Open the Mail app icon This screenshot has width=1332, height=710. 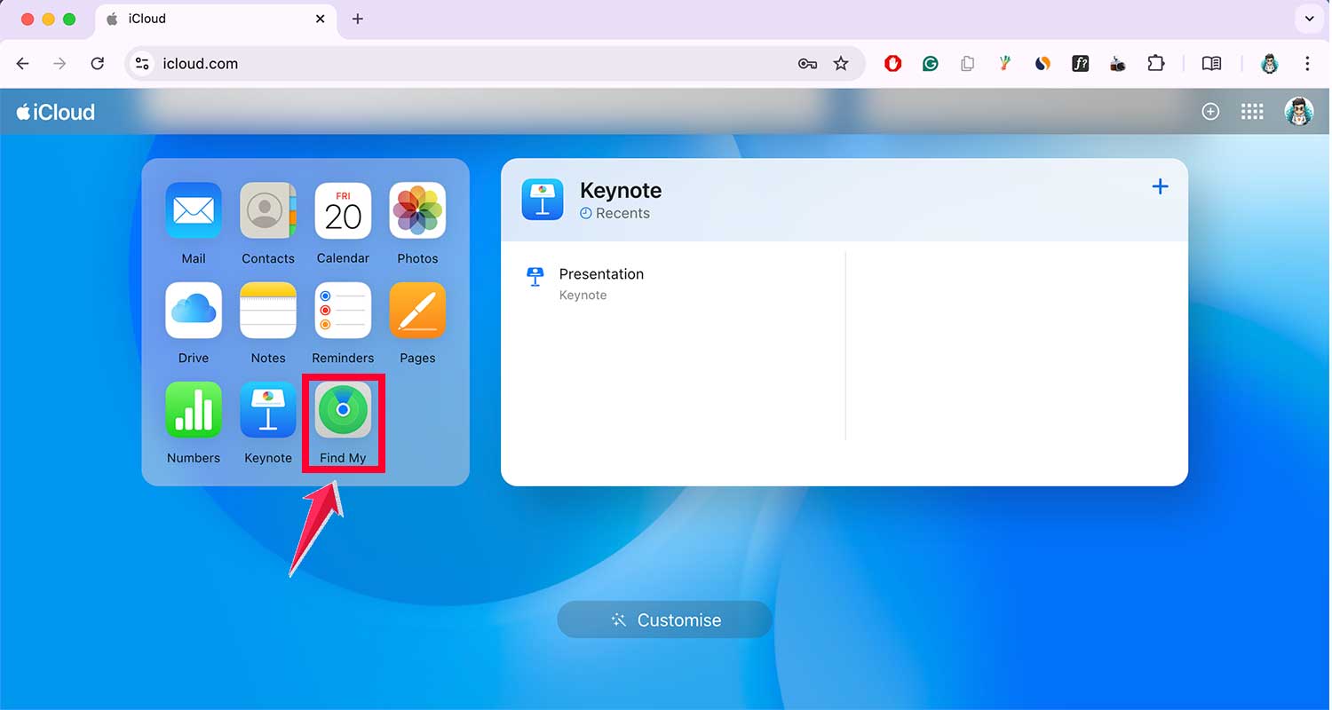[193, 211]
